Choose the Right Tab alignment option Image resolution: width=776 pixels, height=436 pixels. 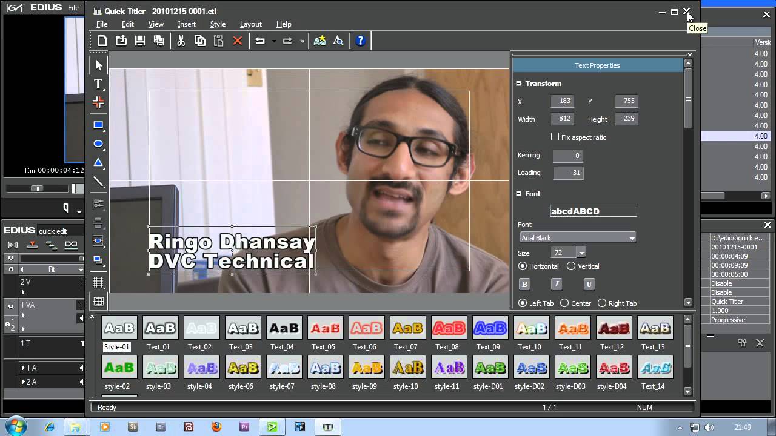[x=602, y=303]
